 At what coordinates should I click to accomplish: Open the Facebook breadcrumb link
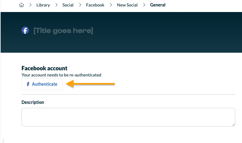(x=95, y=5)
